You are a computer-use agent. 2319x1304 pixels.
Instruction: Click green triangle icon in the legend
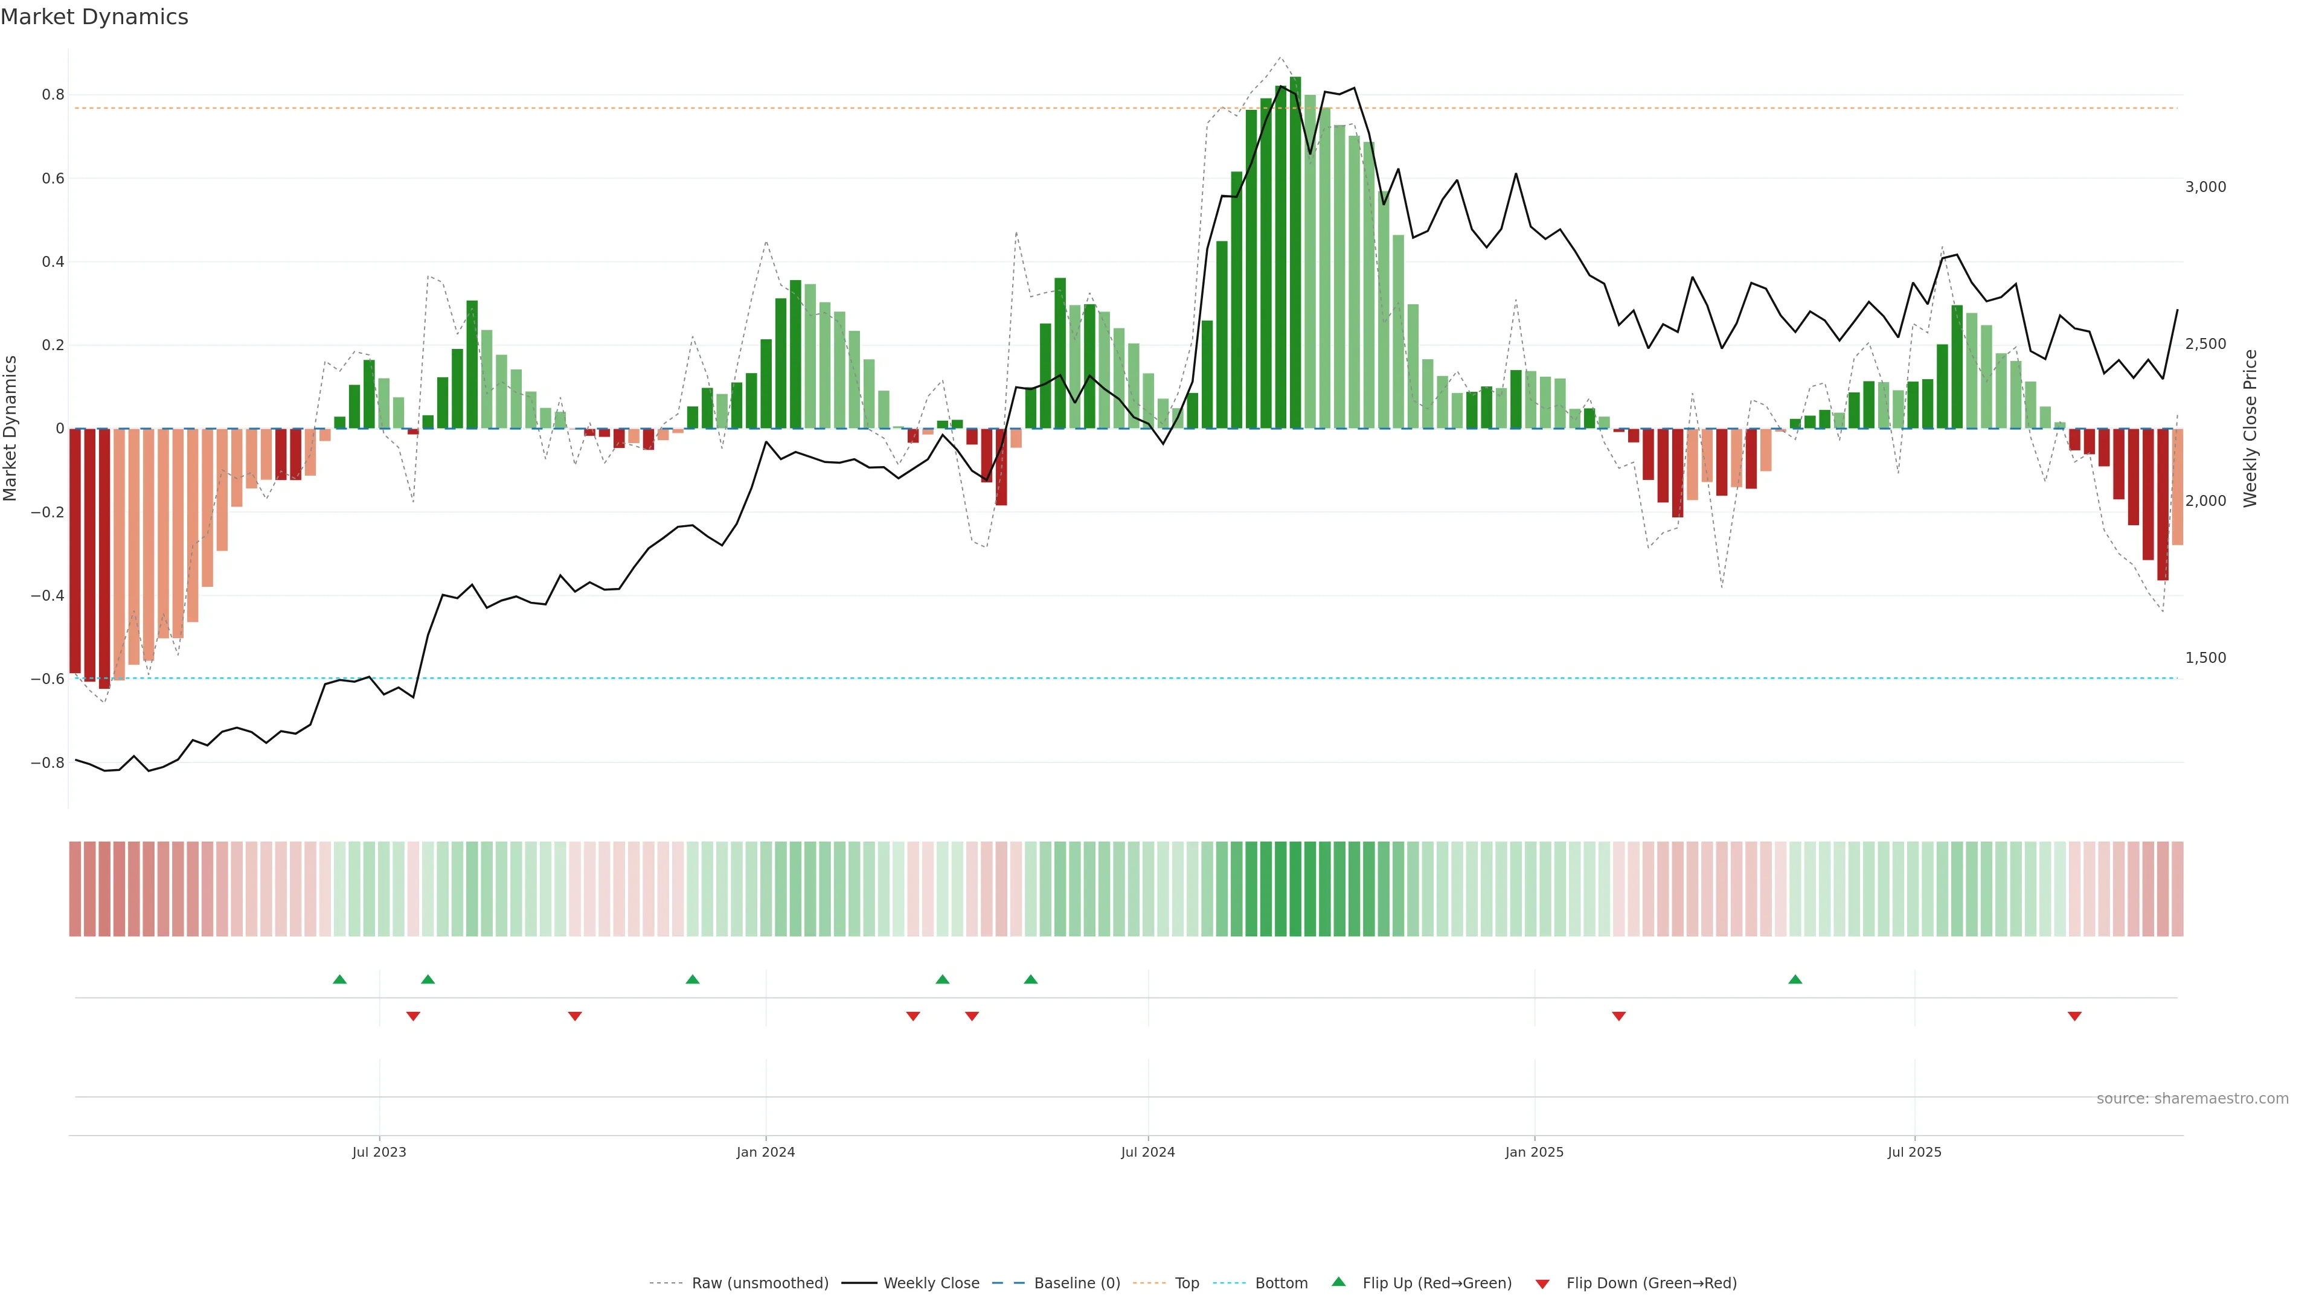[1339, 1282]
